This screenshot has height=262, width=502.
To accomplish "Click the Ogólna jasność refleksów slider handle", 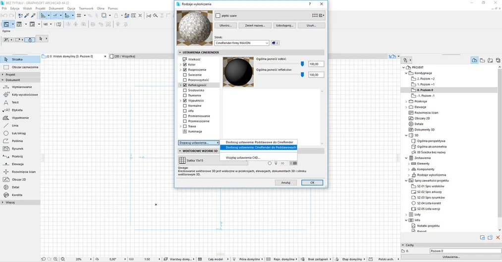I will click(302, 75).
